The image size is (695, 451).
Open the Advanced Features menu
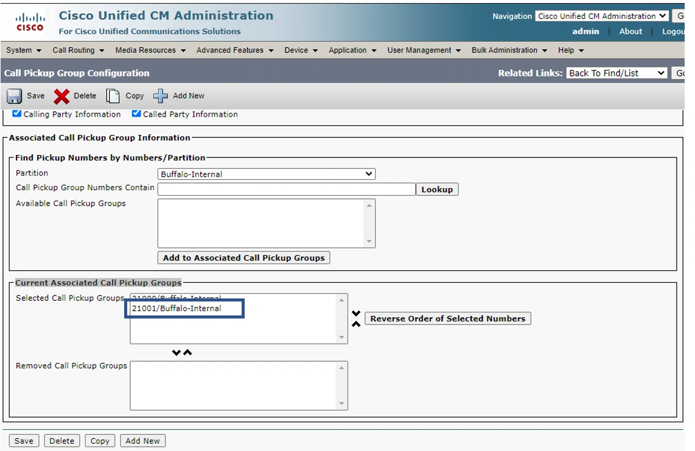[x=235, y=50]
